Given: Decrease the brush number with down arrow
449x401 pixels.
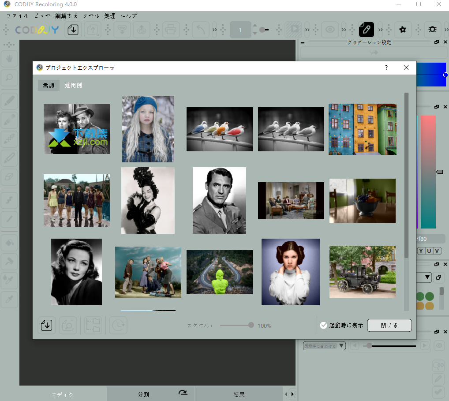Looking at the screenshot, I should click(x=255, y=34).
